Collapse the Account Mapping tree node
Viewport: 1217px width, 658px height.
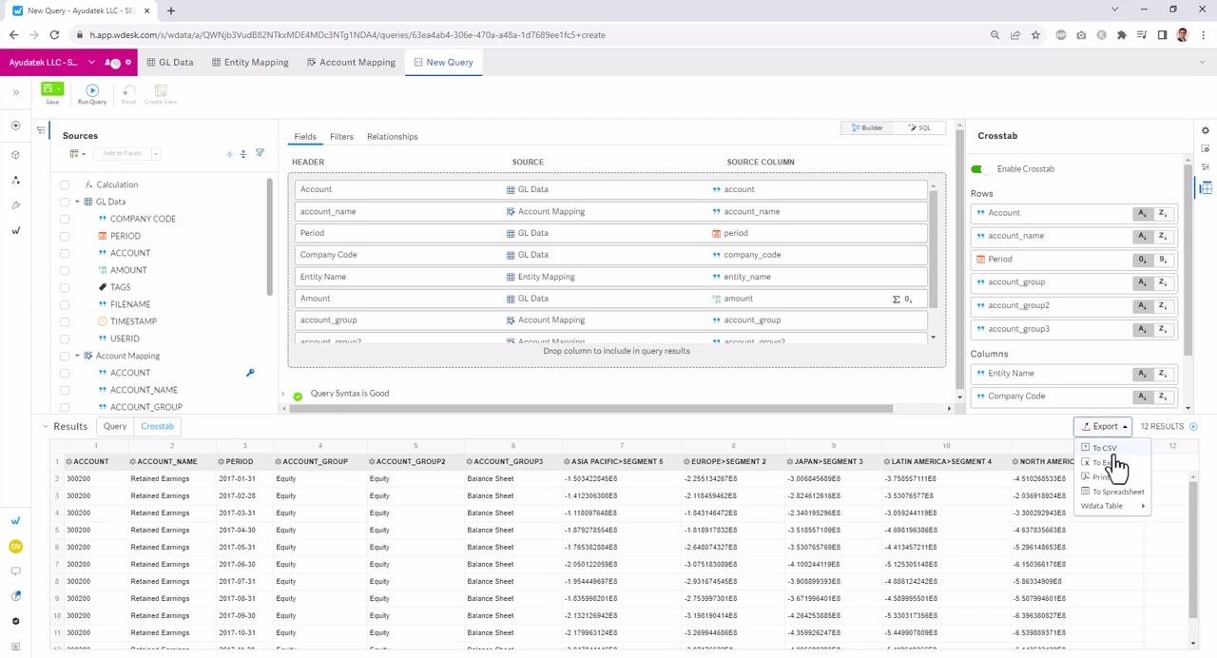click(77, 356)
